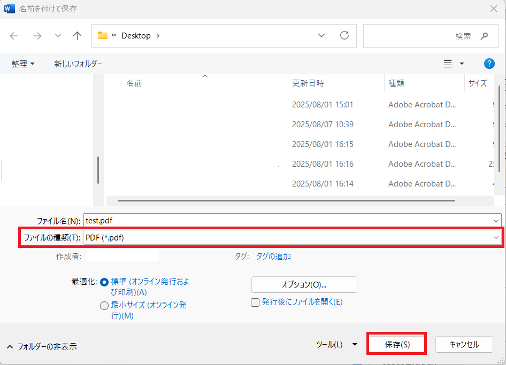Select file dated 2025/08/01 16:15
The image size is (506, 365).
tap(300, 144)
